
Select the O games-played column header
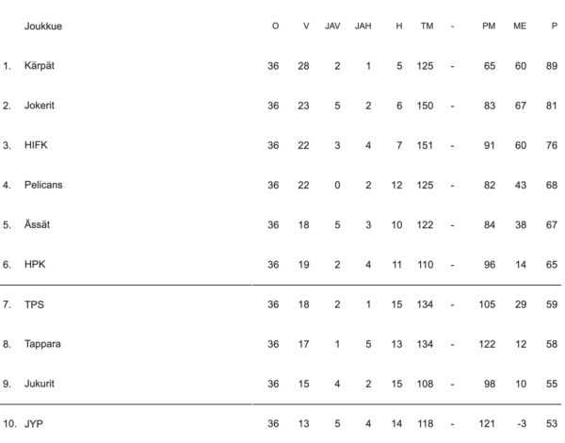click(275, 25)
